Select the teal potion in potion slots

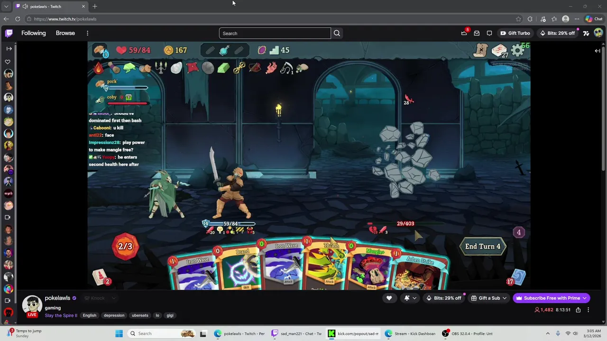[x=224, y=50]
